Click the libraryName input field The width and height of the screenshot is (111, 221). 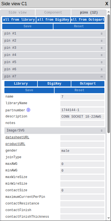(82, 104)
